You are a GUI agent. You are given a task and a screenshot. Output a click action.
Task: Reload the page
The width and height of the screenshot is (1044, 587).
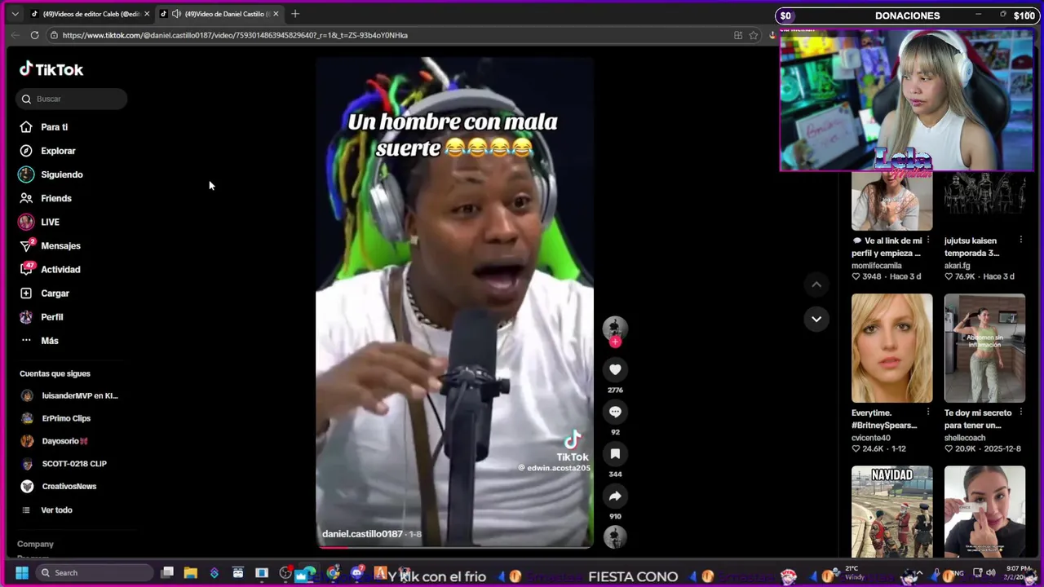pyautogui.click(x=34, y=35)
